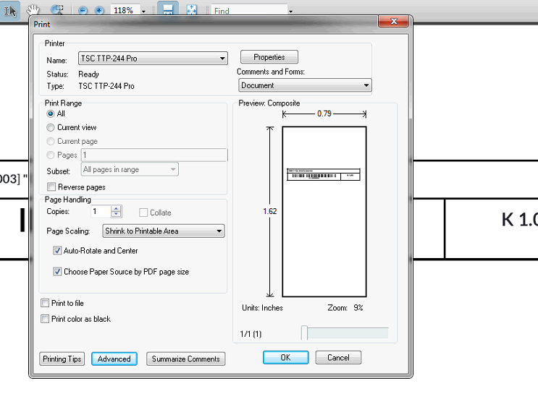
Task: Click the print preview page thumbnail
Action: click(x=324, y=211)
